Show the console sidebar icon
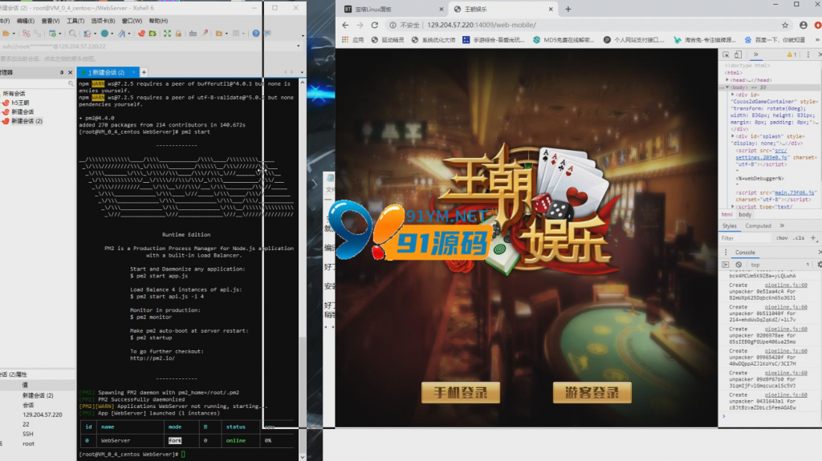822x461 pixels. [x=726, y=265]
